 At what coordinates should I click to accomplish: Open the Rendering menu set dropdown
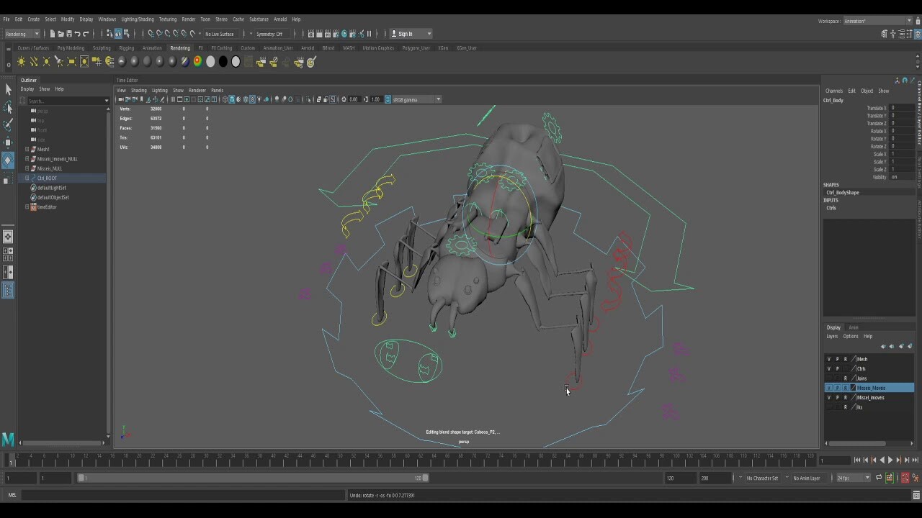pyautogui.click(x=22, y=34)
